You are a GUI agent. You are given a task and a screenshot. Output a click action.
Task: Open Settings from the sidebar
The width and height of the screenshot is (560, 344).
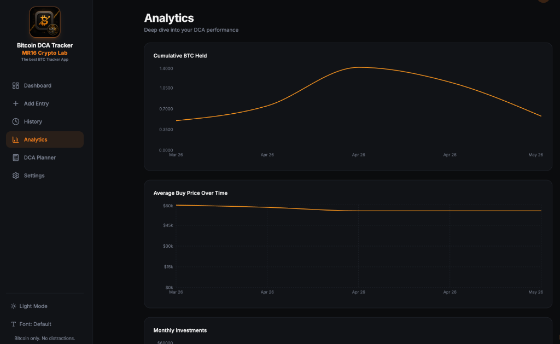coord(45,176)
